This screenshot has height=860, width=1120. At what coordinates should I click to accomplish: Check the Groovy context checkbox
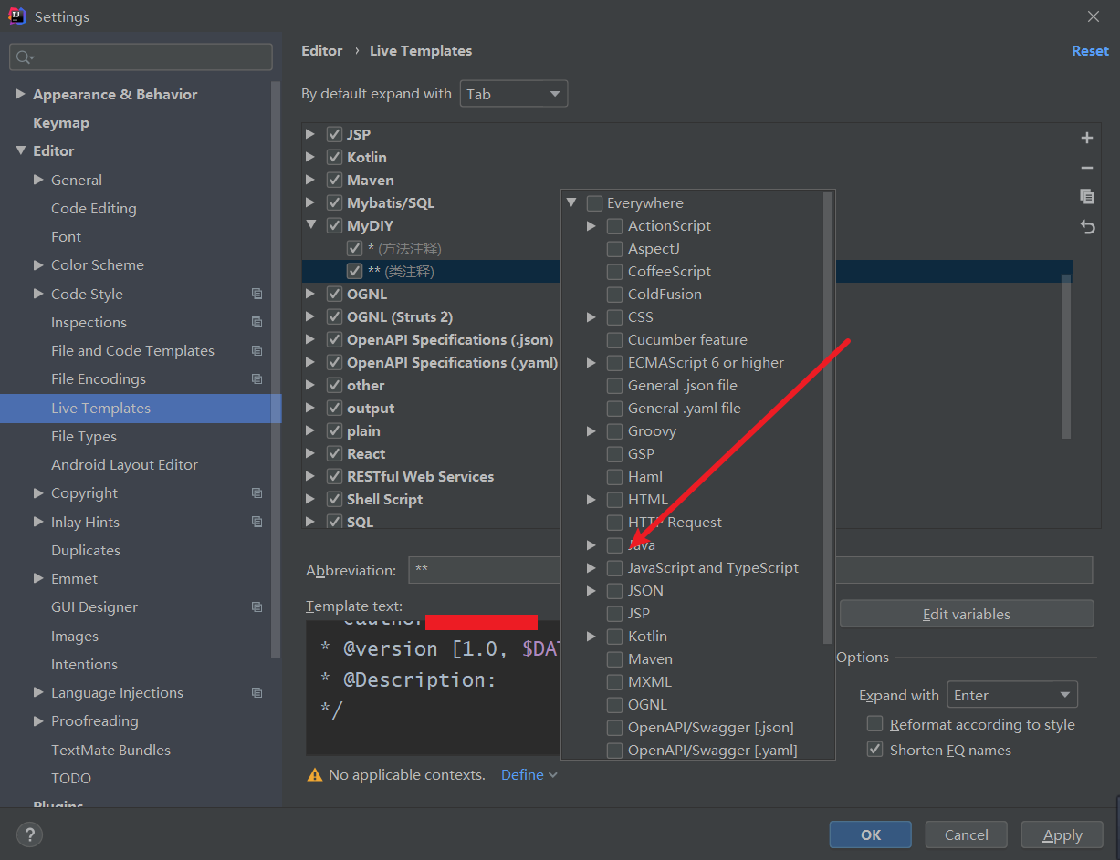[x=614, y=431]
